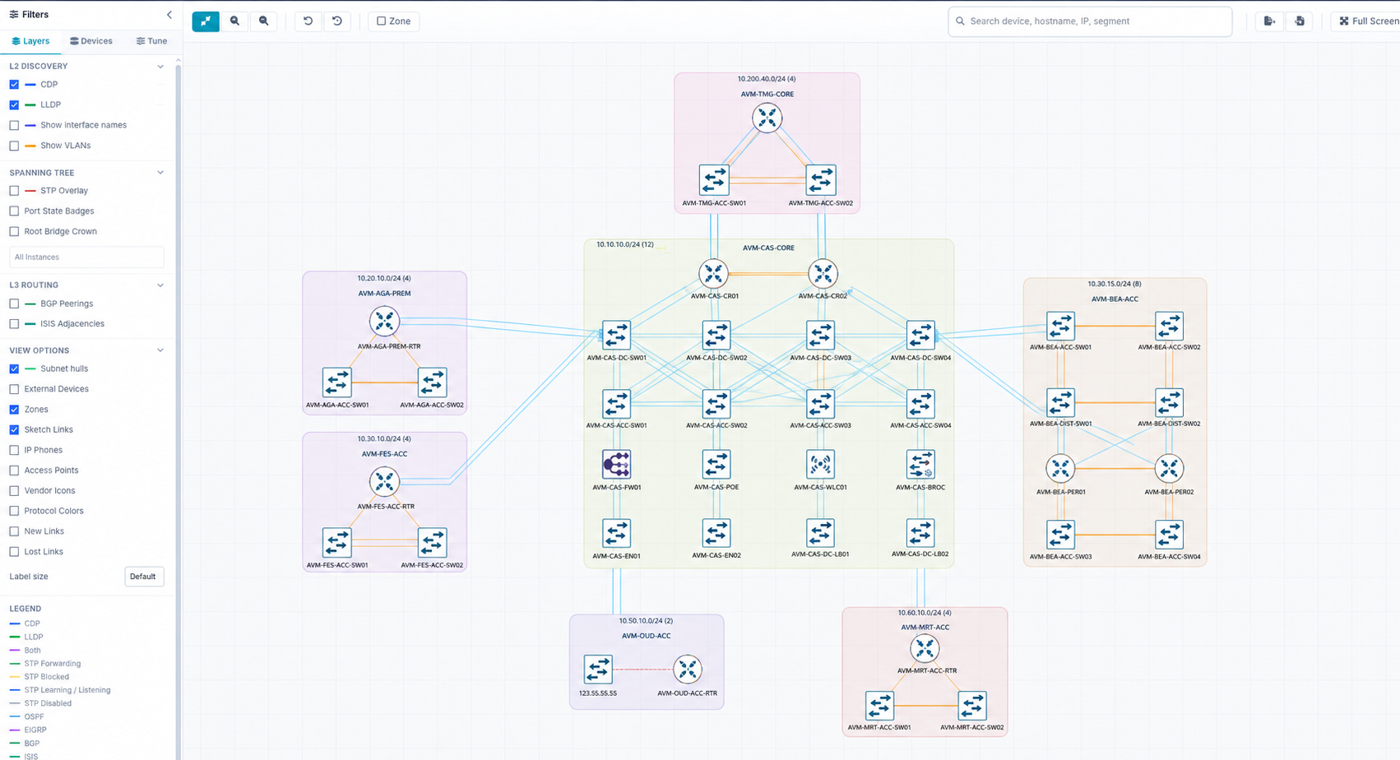Image resolution: width=1400 pixels, height=760 pixels.
Task: Collapse the VIEW OPTIONS section
Action: (160, 350)
